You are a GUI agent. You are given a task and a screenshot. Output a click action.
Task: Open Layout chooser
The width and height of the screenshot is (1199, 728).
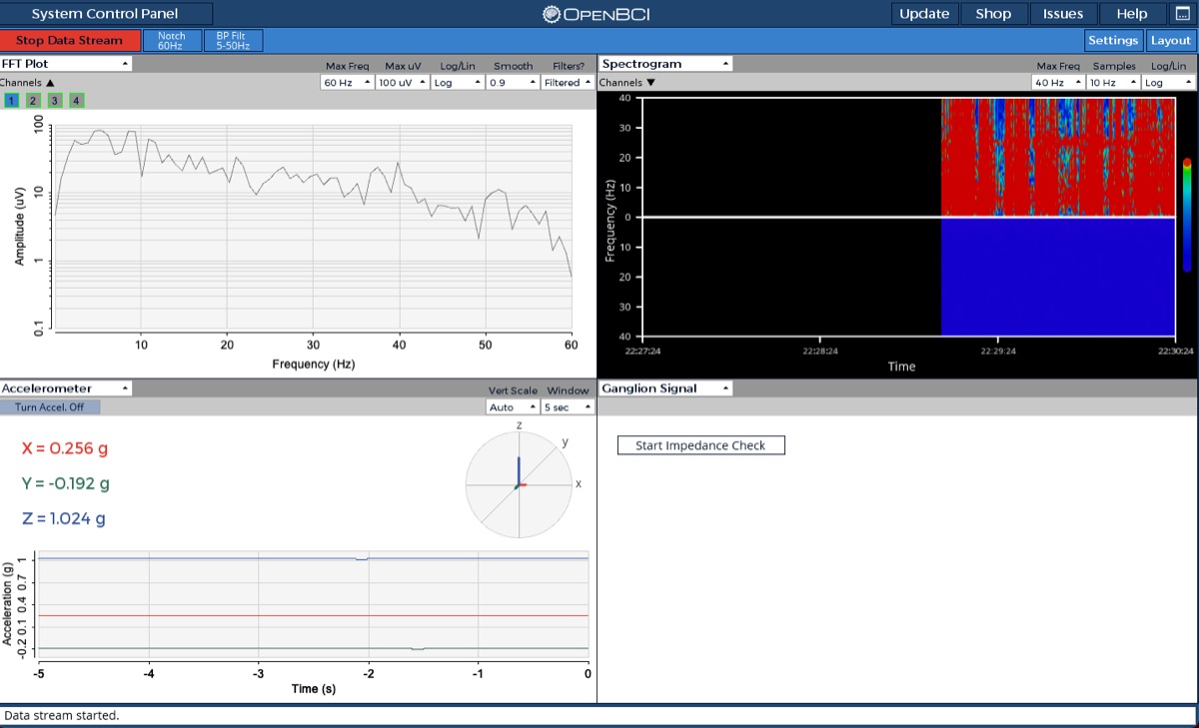coord(1170,41)
